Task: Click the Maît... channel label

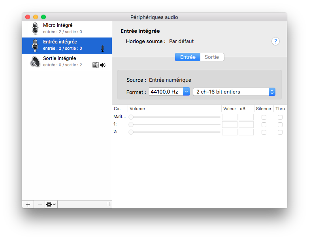Action: (x=119, y=116)
